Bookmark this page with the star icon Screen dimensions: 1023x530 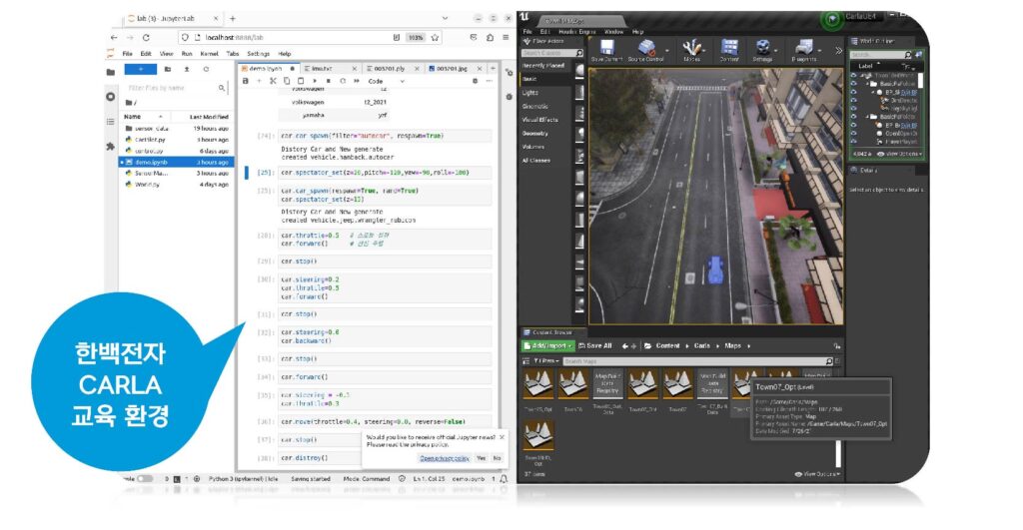[x=436, y=38]
